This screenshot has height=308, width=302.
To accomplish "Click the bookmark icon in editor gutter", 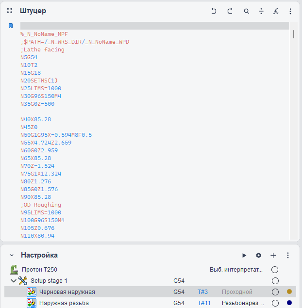I will click(x=11, y=26).
